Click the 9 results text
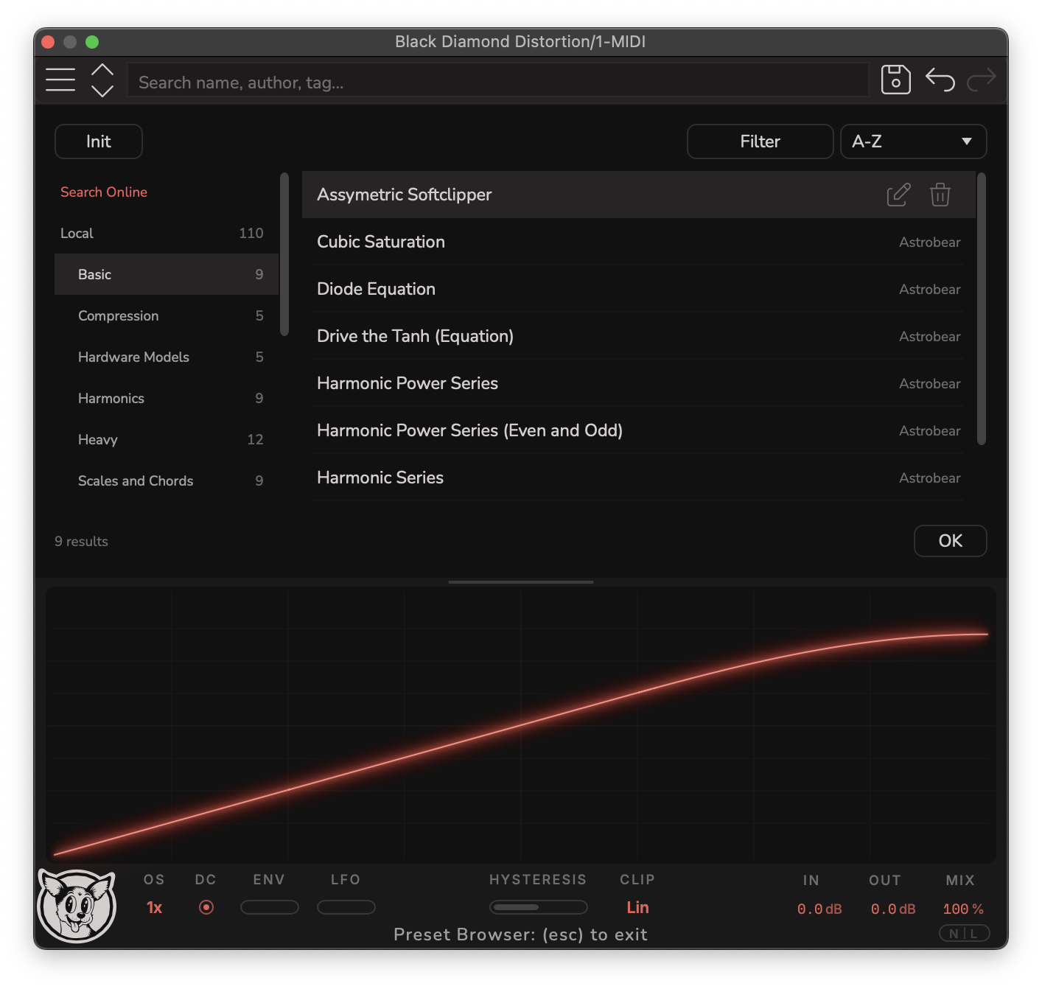1042x989 pixels. [x=81, y=542]
